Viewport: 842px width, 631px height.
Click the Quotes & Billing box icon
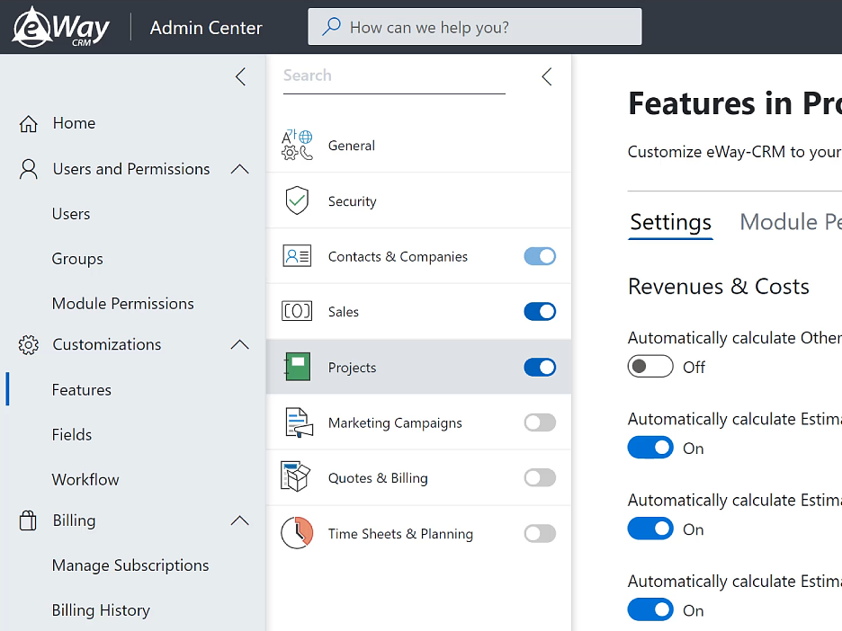click(x=295, y=477)
